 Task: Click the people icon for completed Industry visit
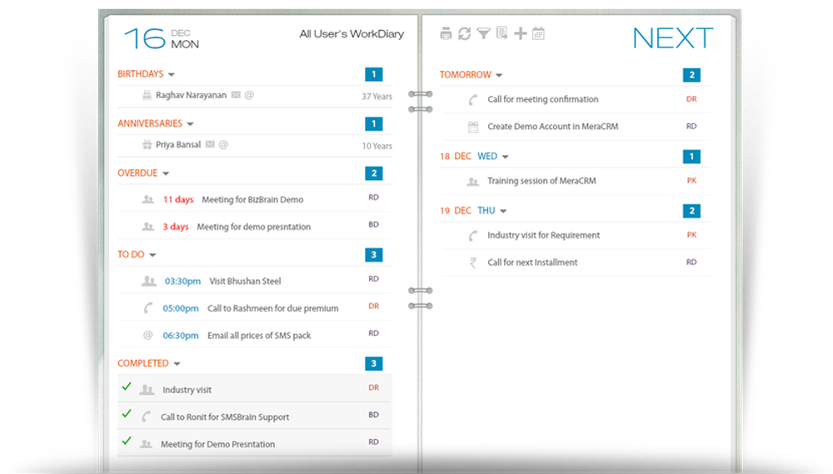(147, 390)
